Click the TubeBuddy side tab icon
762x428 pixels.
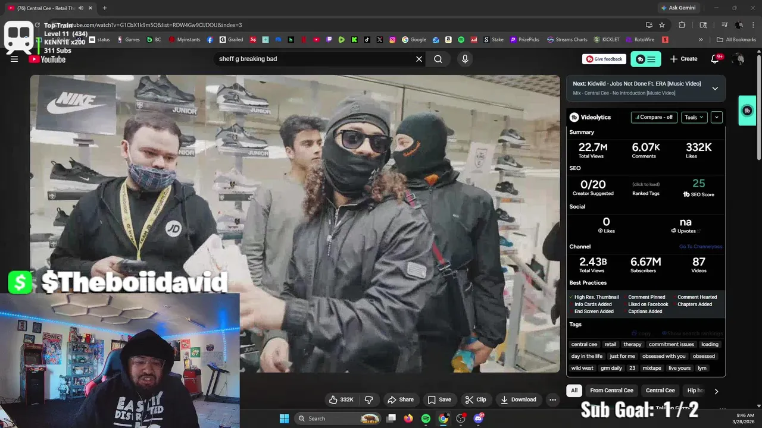[747, 111]
